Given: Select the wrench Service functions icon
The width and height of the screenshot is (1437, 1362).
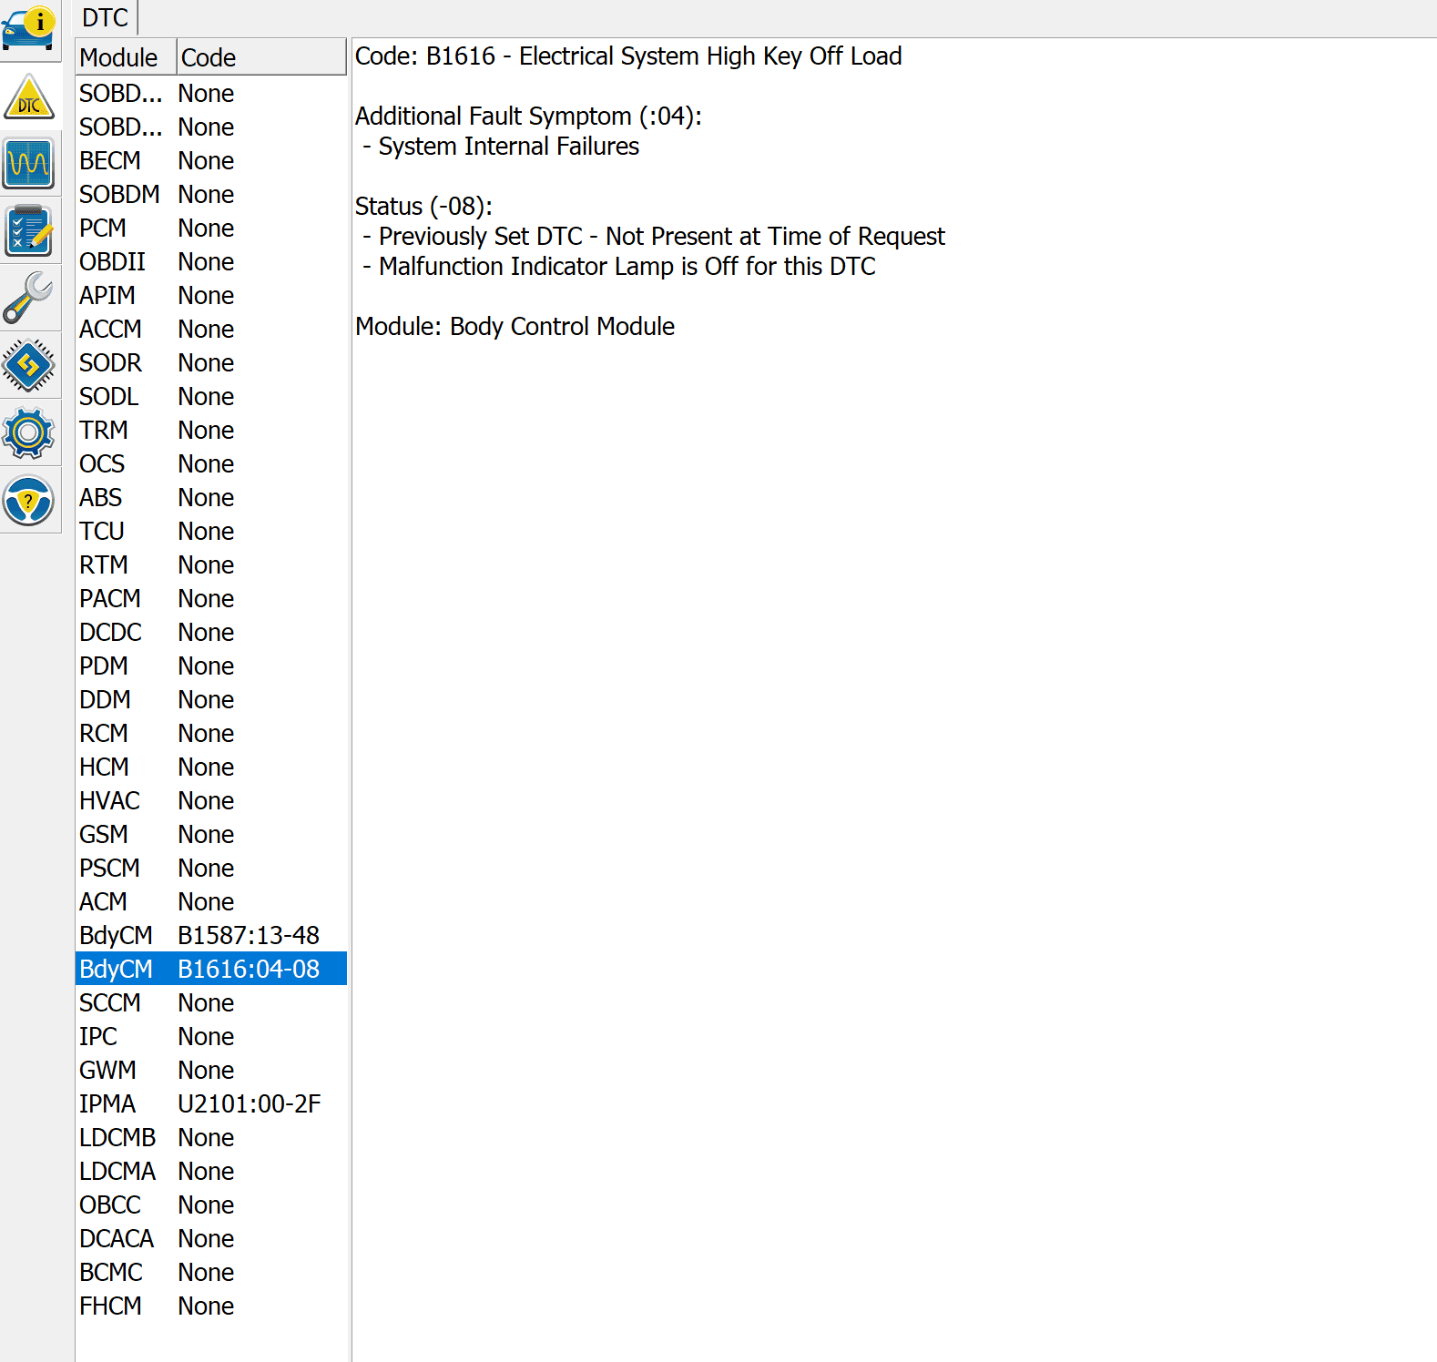Looking at the screenshot, I should (29, 299).
